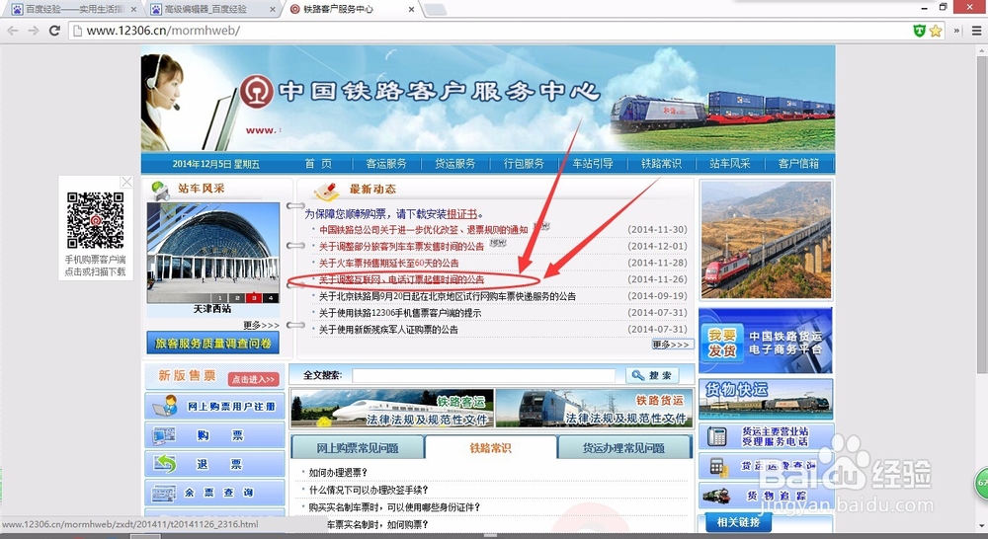Image resolution: width=988 pixels, height=539 pixels.
Task: Open the 货物快运 banner
Action: pos(766,399)
